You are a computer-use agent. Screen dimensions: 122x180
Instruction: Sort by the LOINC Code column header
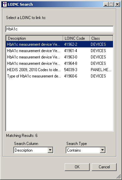(76, 38)
